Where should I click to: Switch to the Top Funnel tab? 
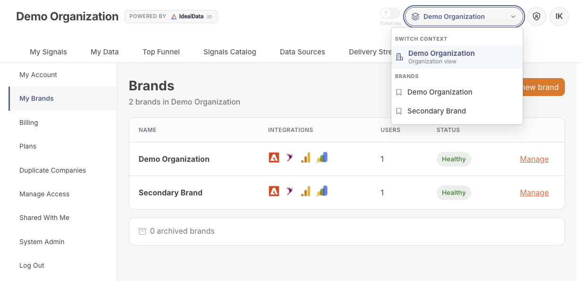pos(161,52)
